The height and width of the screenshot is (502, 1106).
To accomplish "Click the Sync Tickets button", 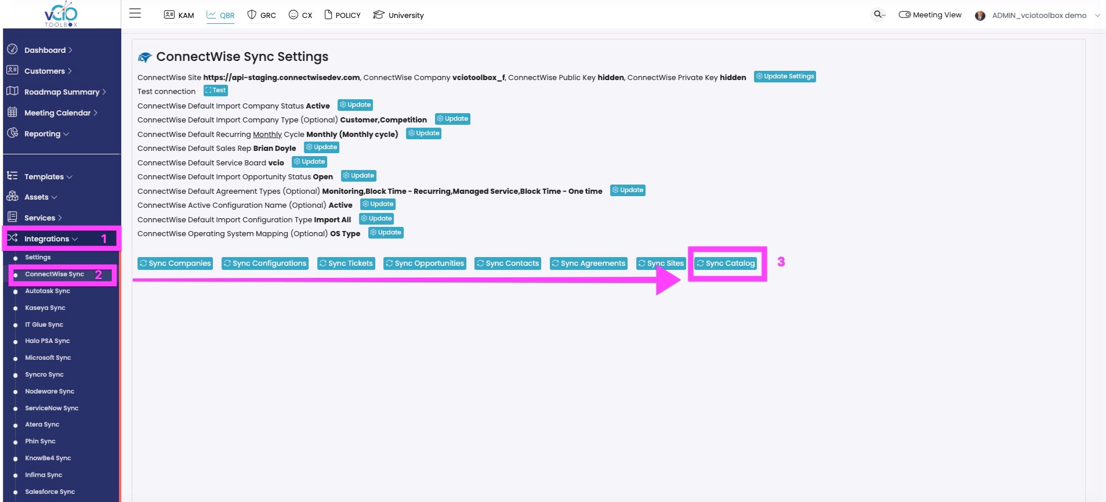I will 346,263.
